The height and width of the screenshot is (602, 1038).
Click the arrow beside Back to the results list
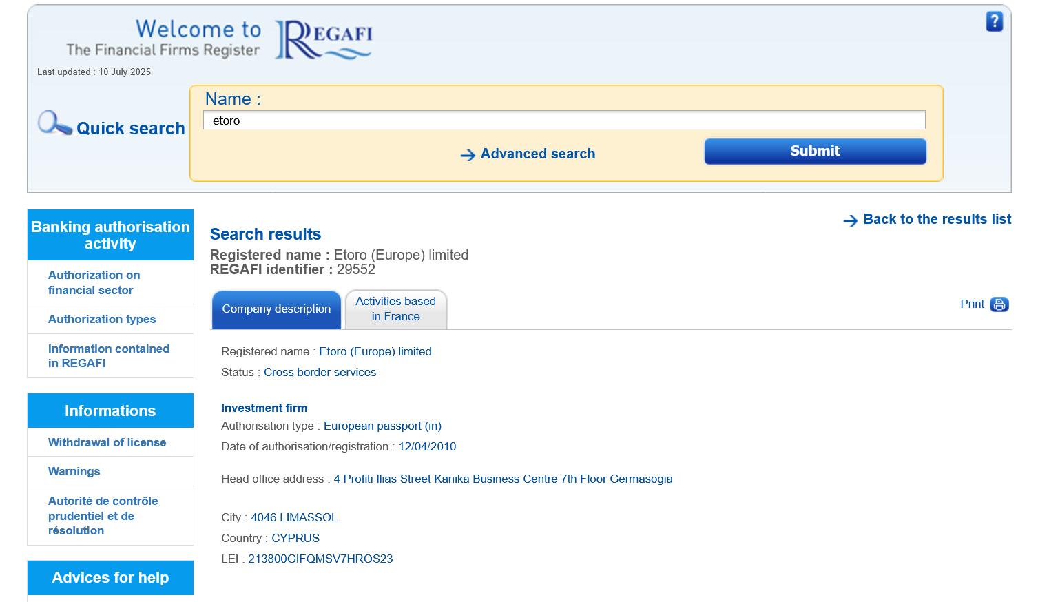tap(851, 220)
